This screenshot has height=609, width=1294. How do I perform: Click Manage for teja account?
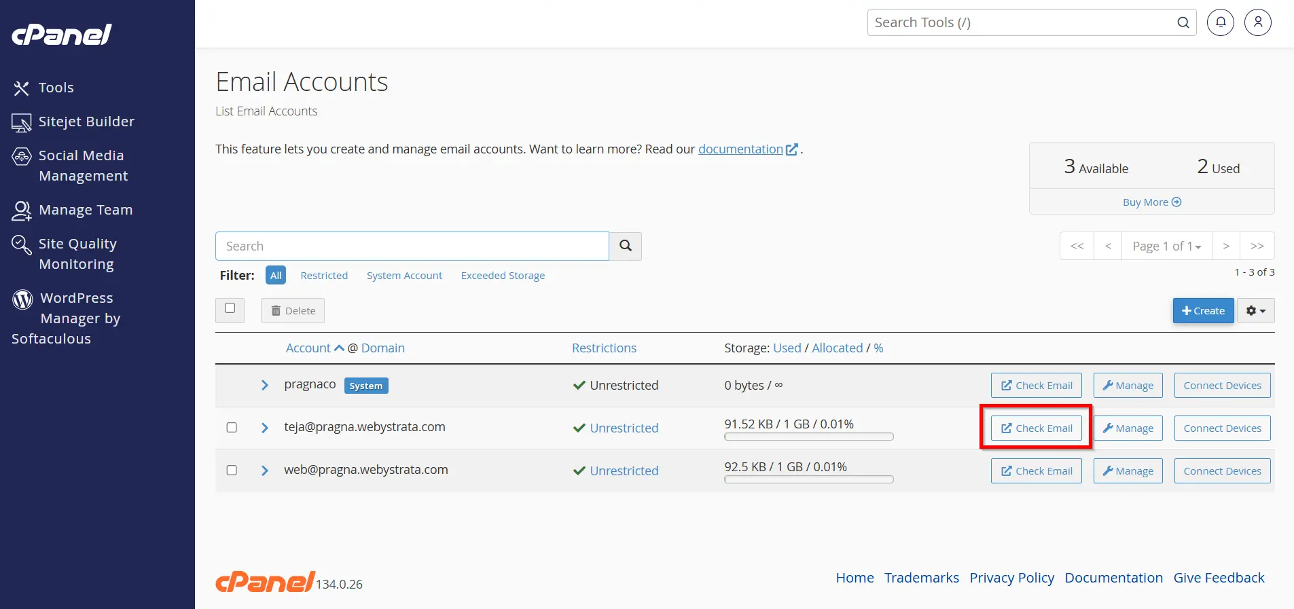(1128, 428)
